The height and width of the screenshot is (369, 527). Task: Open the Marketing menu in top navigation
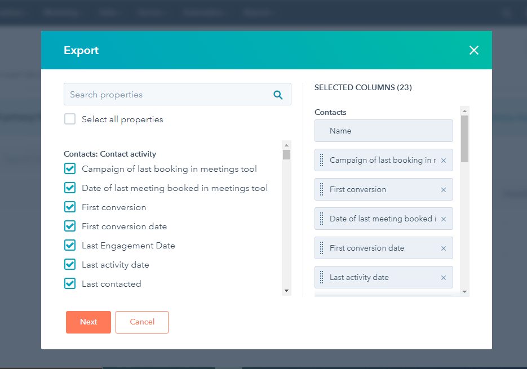click(x=62, y=12)
